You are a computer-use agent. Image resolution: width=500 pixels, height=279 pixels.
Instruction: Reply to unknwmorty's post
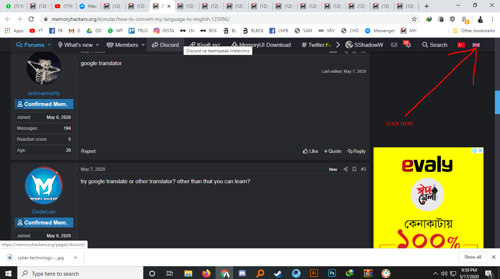click(x=356, y=151)
